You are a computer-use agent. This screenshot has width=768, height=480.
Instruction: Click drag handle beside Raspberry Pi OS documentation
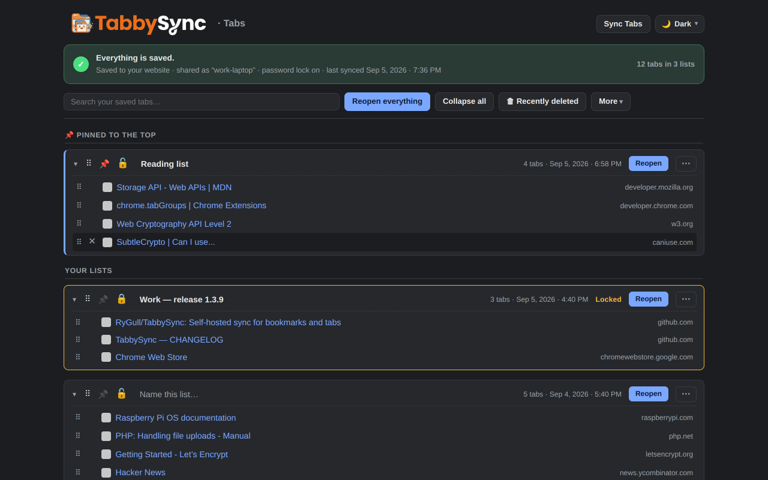tap(78, 418)
